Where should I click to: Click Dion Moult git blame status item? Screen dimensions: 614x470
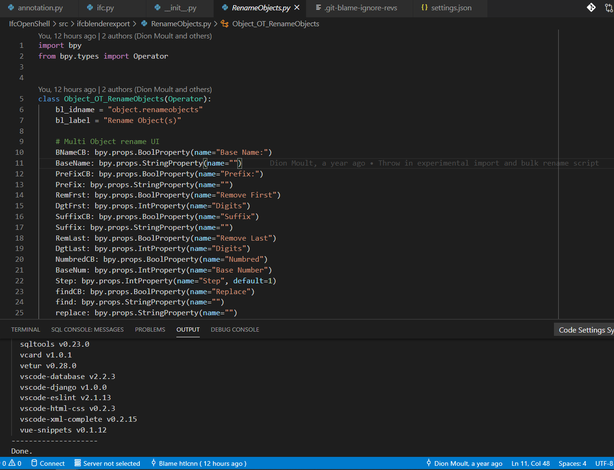(x=464, y=463)
